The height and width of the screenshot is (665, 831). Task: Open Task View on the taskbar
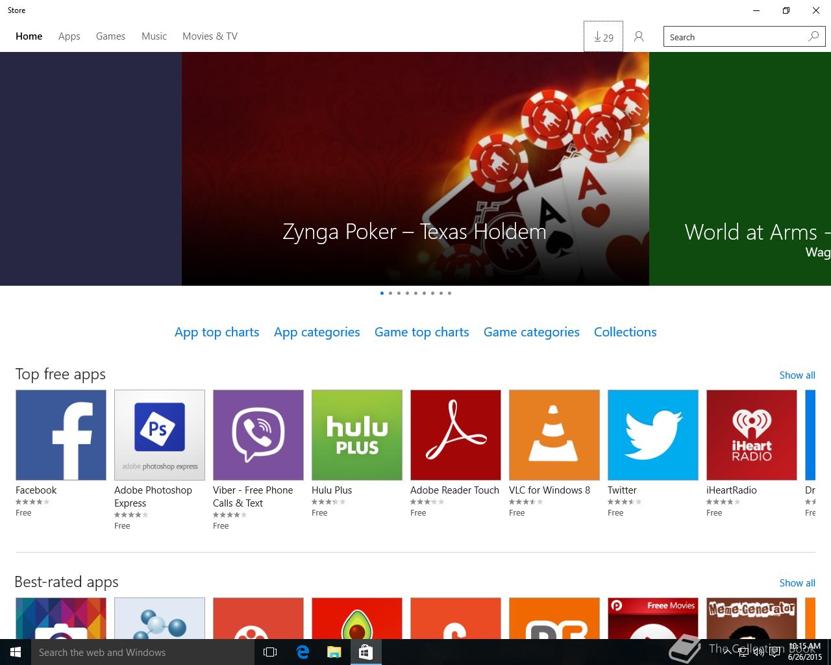(x=270, y=652)
